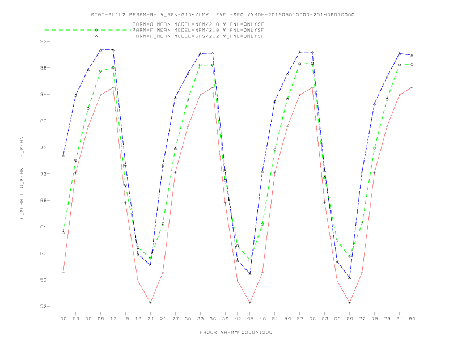Click the x-axis tick label 42
The width and height of the screenshot is (449, 347).
click(x=238, y=319)
